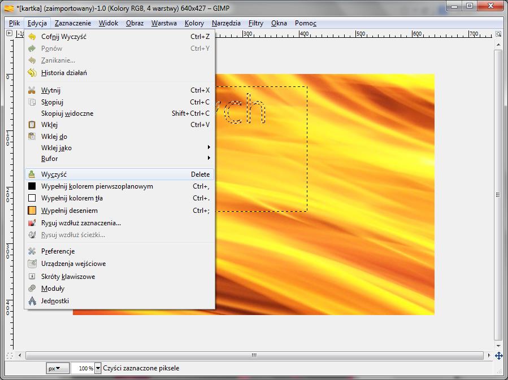The width and height of the screenshot is (508, 380).
Task: Click the tablet icon beside Urządzenia wejściowe
Action: [x=32, y=264]
